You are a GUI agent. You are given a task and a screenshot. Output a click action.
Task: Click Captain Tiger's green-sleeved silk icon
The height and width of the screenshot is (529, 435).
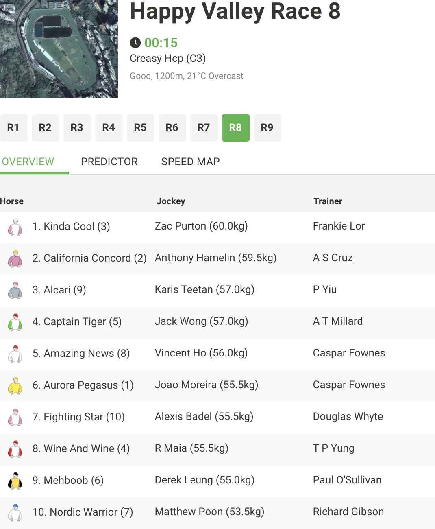click(15, 322)
